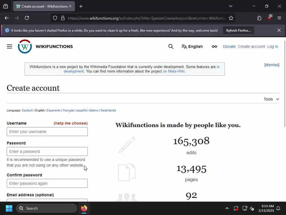Screen dimensions: 286x215
Task: Click Refresh Firefox button
Action: [x=239, y=30]
